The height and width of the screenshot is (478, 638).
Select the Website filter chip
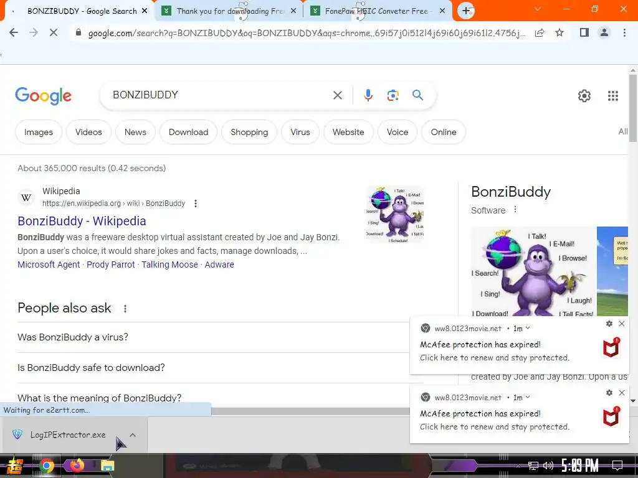pyautogui.click(x=348, y=132)
